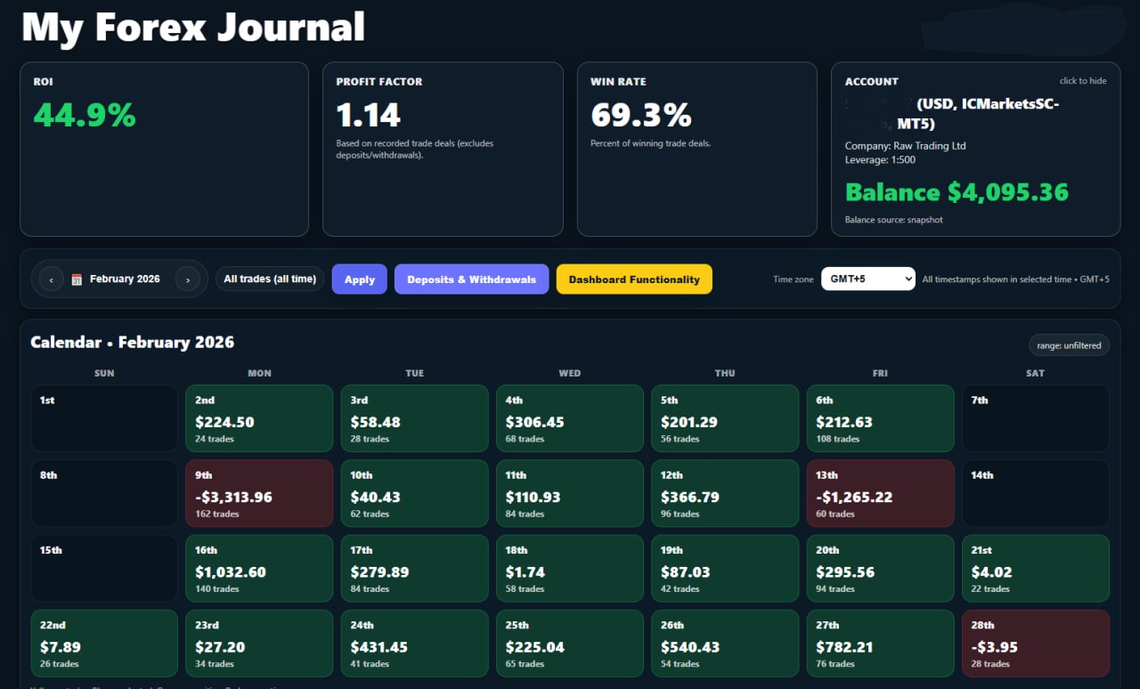The image size is (1140, 689).
Task: Open the Deposits & Withdrawals view
Action: [x=471, y=279]
